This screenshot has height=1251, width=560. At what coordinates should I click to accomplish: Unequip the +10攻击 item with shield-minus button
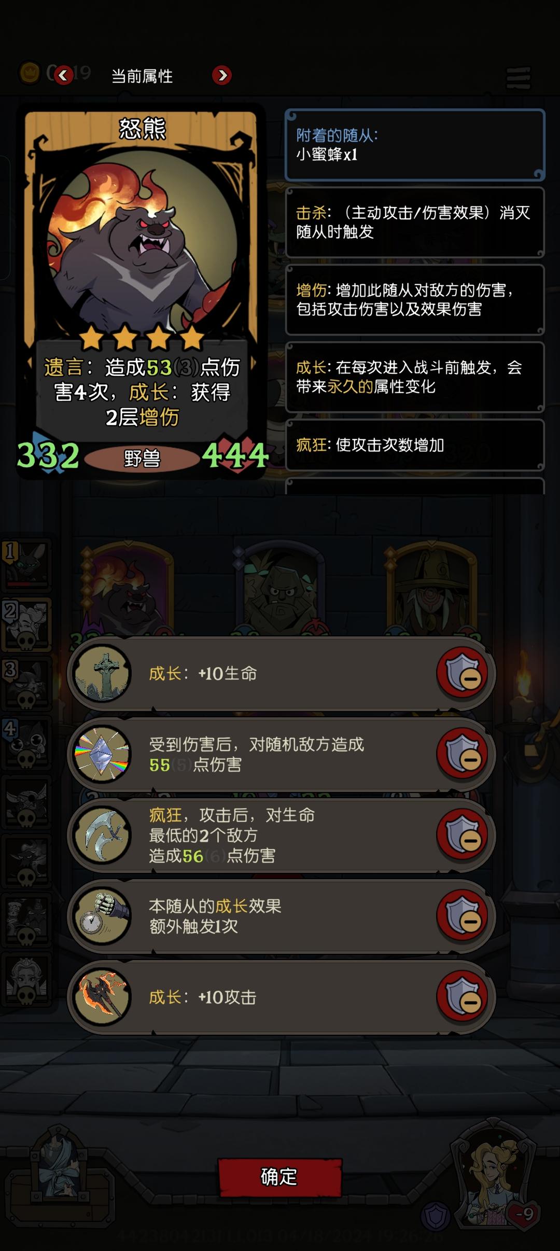463,996
